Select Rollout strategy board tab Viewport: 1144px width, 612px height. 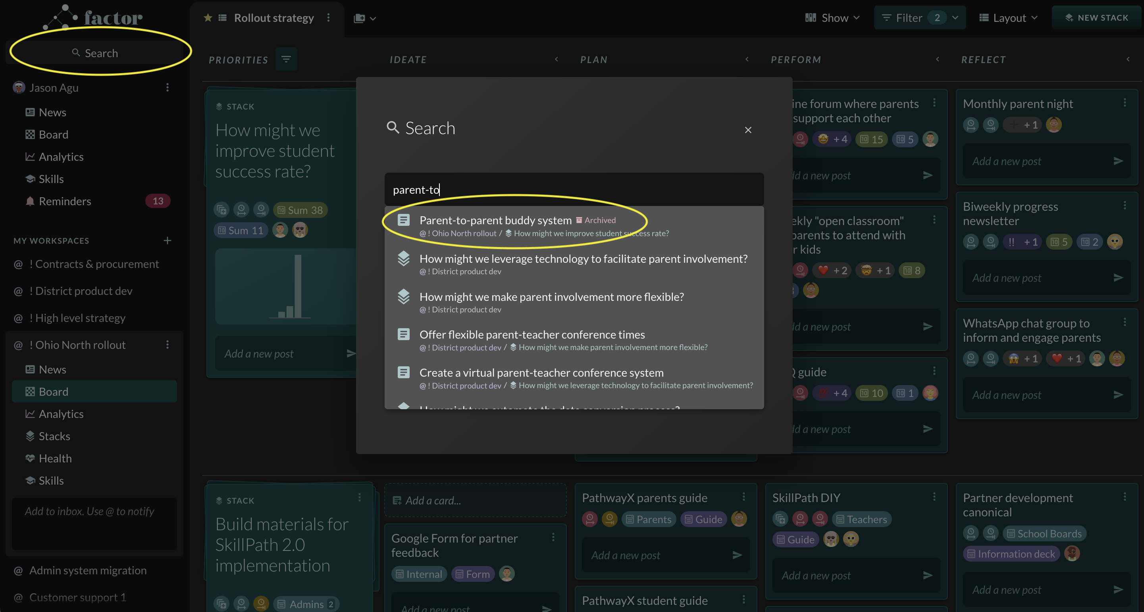coord(273,18)
